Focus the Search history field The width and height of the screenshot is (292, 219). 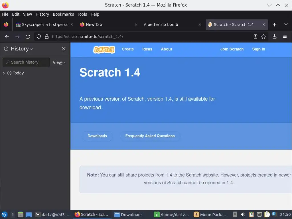[26, 62]
